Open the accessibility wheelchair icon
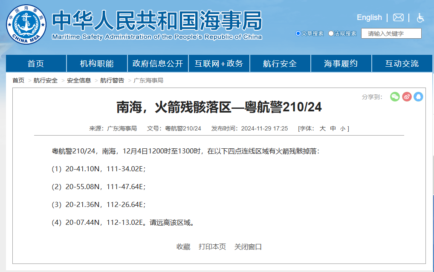Image resolution: width=434 pixels, height=272 pixels. coord(420,18)
